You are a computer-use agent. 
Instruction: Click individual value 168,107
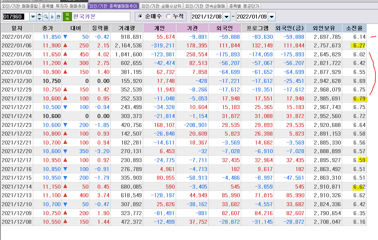point(164,125)
